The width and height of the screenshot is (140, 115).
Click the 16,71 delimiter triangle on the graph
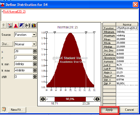pyautogui.click(x=54, y=32)
